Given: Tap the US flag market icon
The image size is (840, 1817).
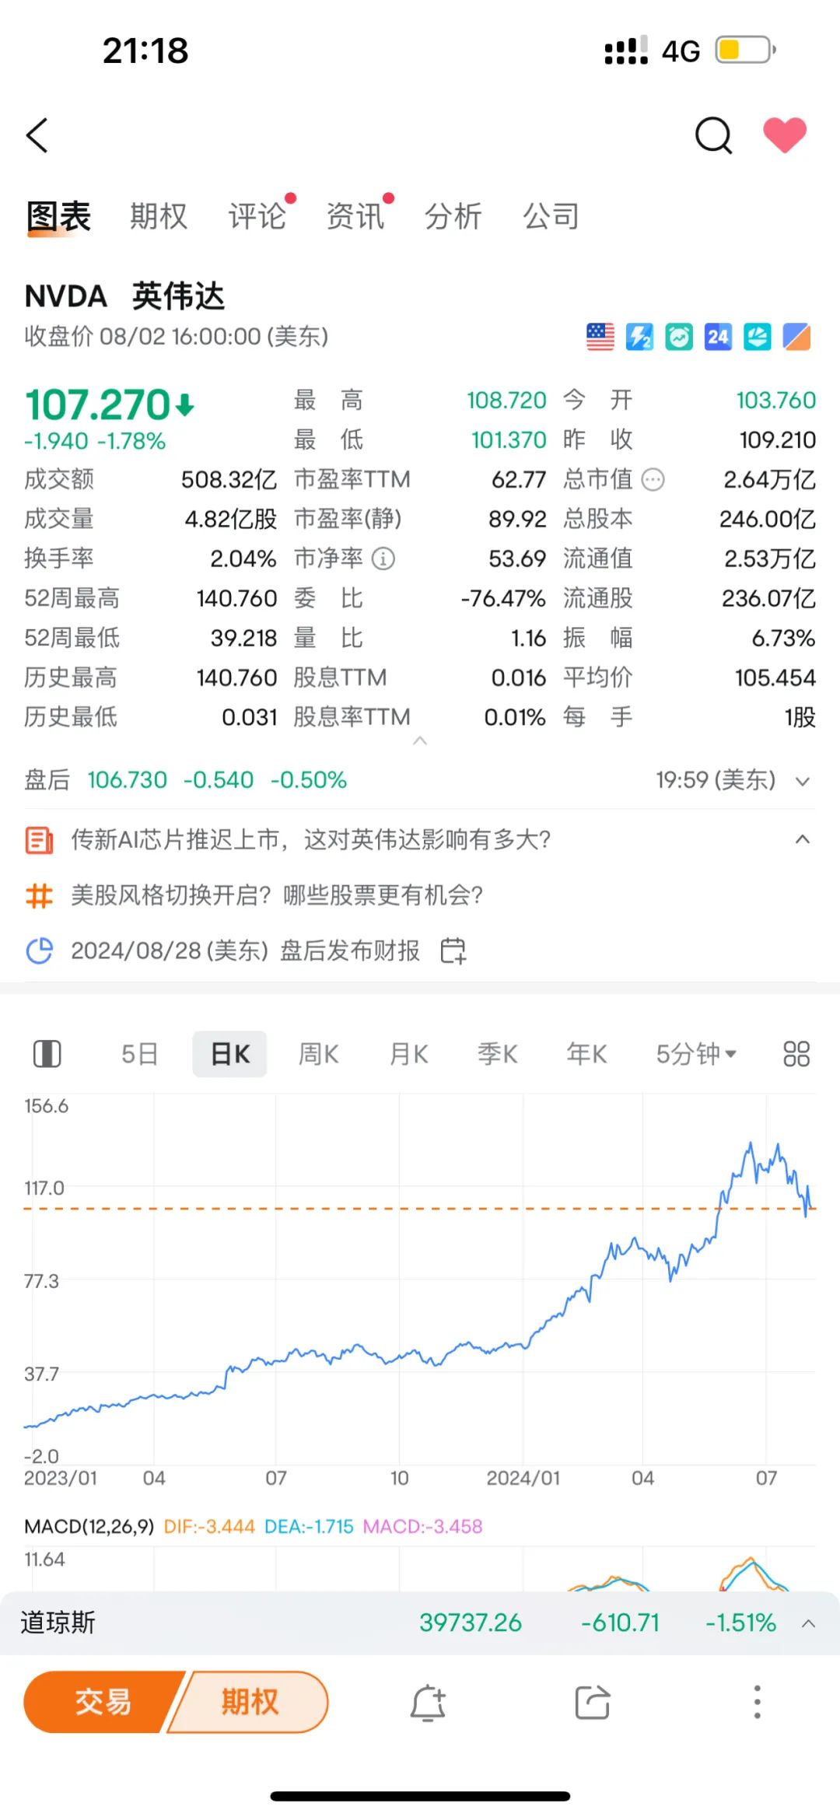Looking at the screenshot, I should click(x=600, y=337).
